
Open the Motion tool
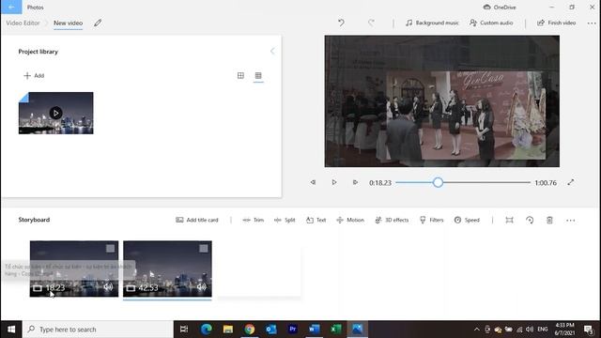tap(350, 220)
